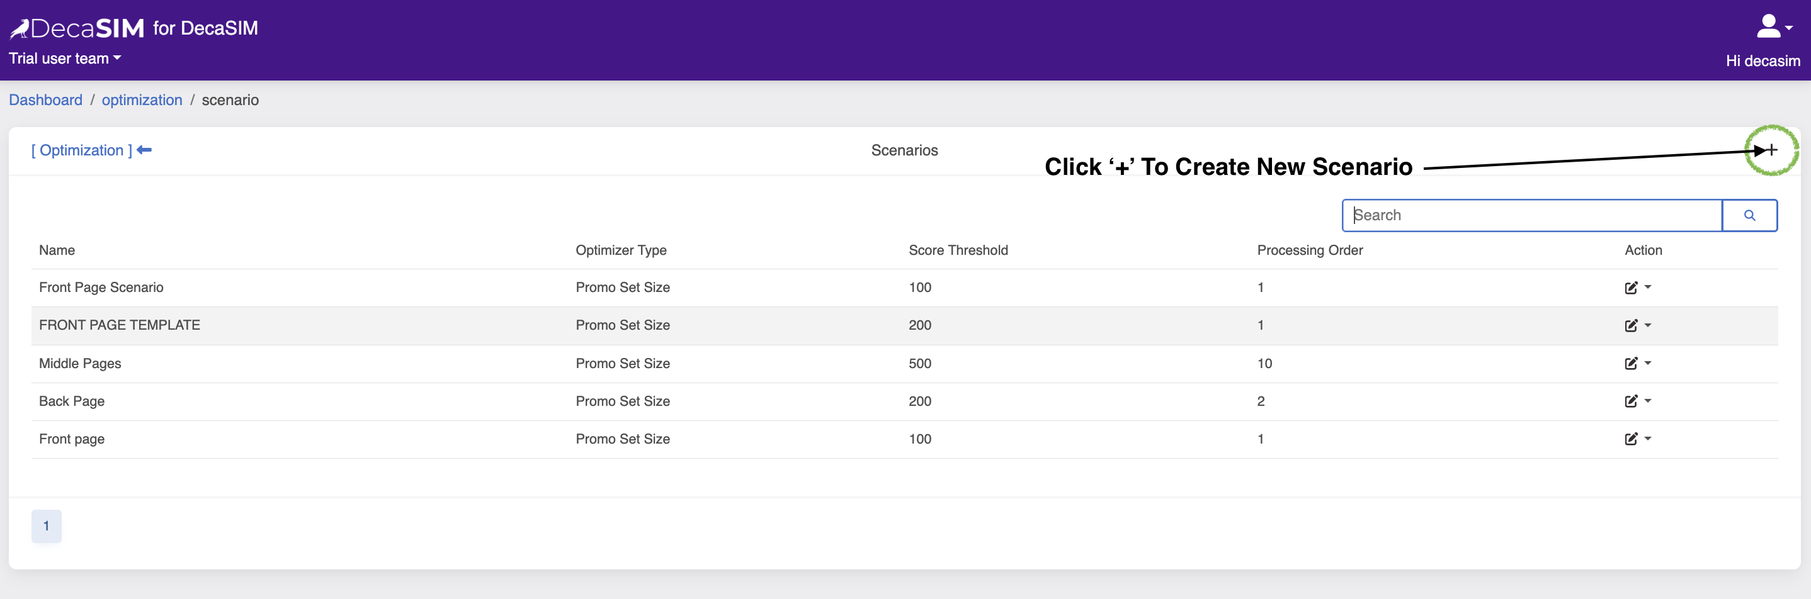
Task: Edit the Back Page row
Action: tap(1631, 401)
